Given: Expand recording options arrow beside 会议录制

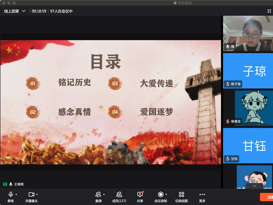Looking at the screenshot, I should point(166,194).
